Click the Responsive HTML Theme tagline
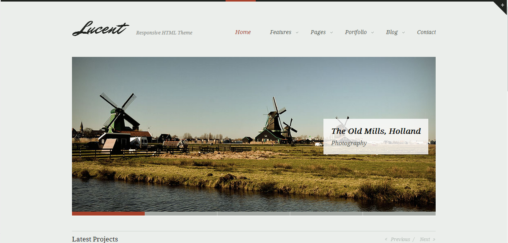This screenshot has width=508, height=243. (x=164, y=33)
